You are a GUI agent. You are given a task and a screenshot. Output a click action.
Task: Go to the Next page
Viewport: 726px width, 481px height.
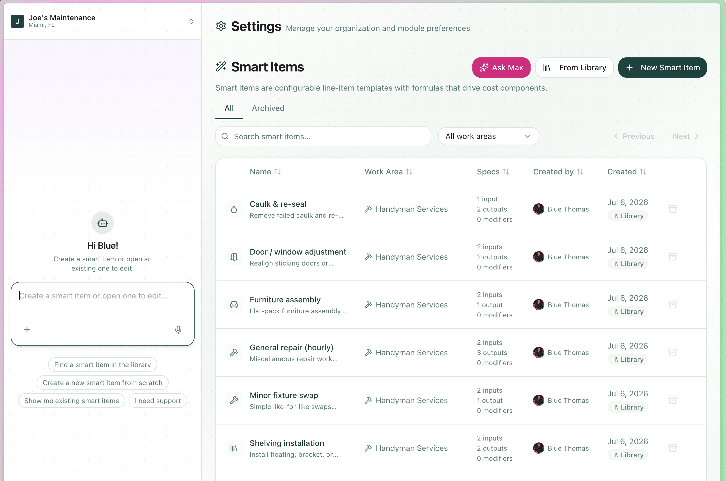pos(686,136)
